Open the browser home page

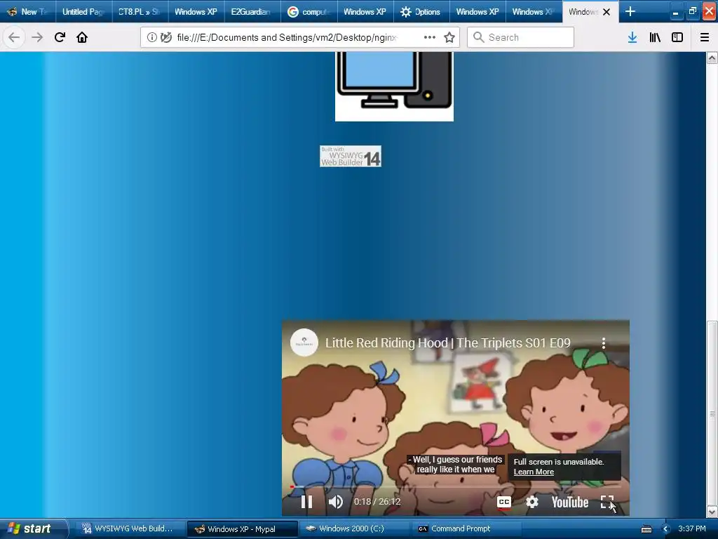pos(82,37)
